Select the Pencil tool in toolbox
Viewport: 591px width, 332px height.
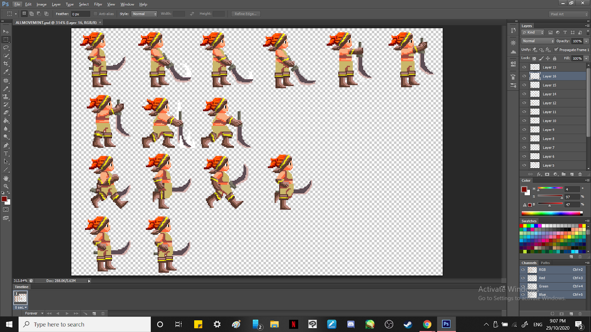[6, 89]
